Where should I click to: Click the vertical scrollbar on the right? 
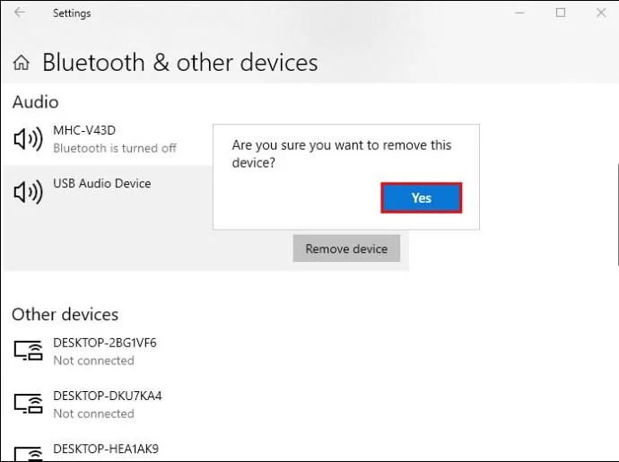pos(618,214)
